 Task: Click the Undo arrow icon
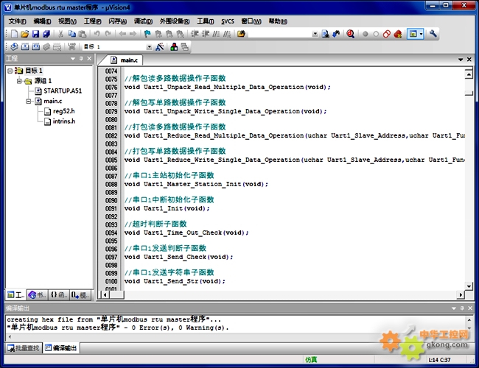click(x=97, y=34)
